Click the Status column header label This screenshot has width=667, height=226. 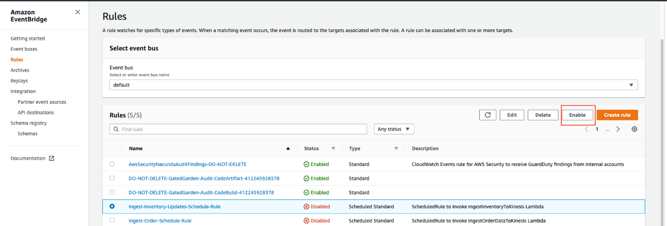(x=312, y=148)
